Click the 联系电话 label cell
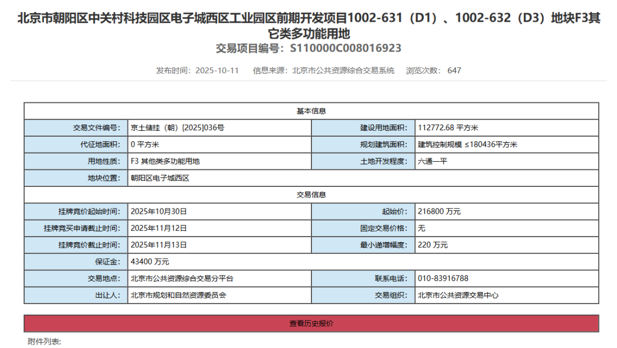Viewport: 617px width, 348px height. (363, 278)
